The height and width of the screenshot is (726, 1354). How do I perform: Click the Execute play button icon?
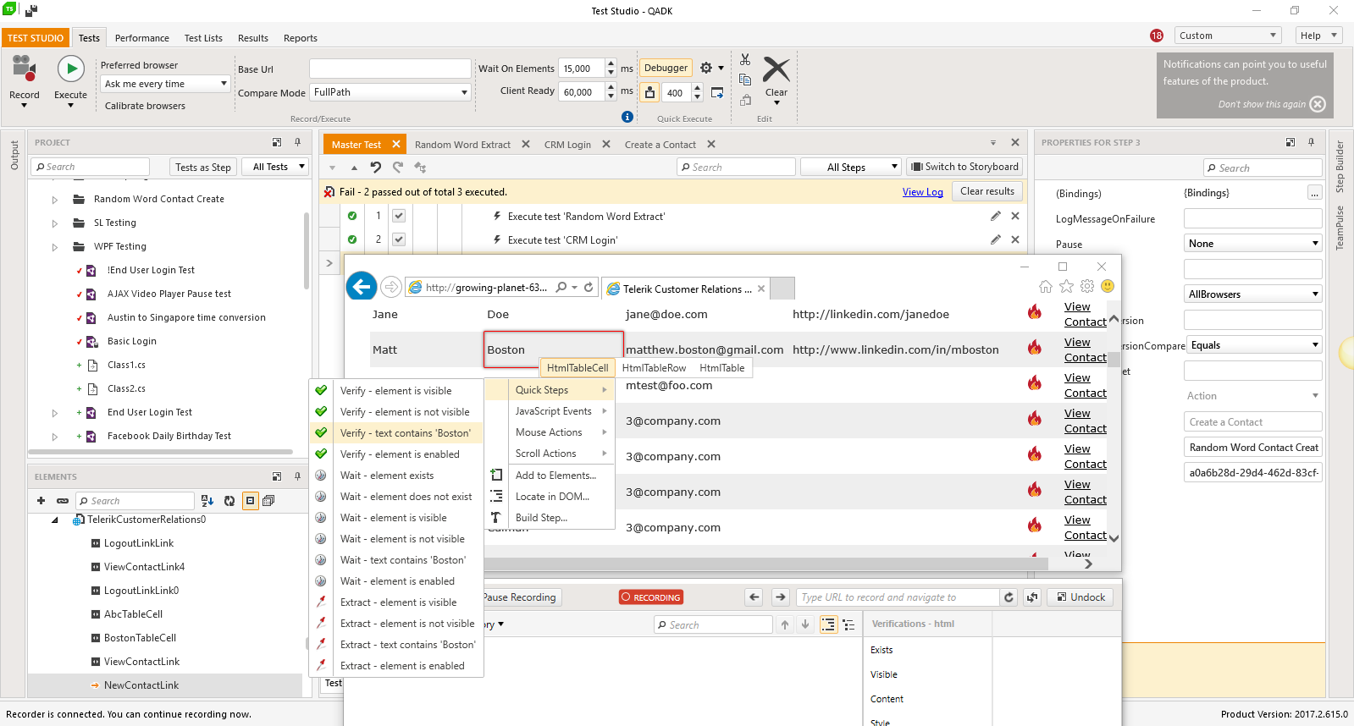(x=70, y=69)
